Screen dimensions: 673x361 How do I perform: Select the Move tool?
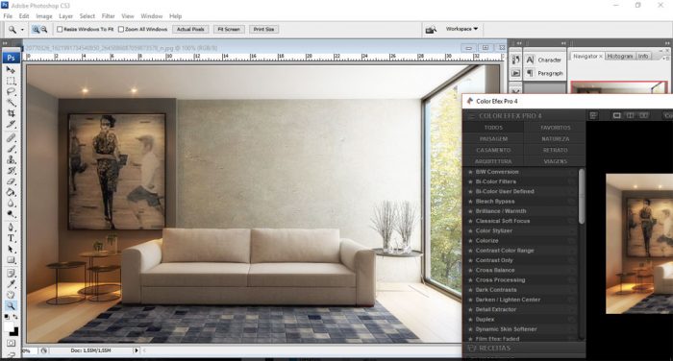pyautogui.click(x=12, y=69)
